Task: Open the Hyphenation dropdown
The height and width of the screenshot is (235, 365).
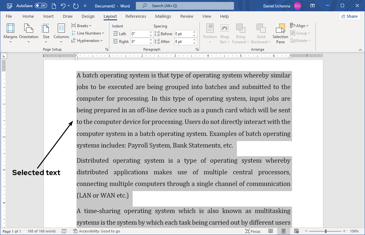Action: 88,40
